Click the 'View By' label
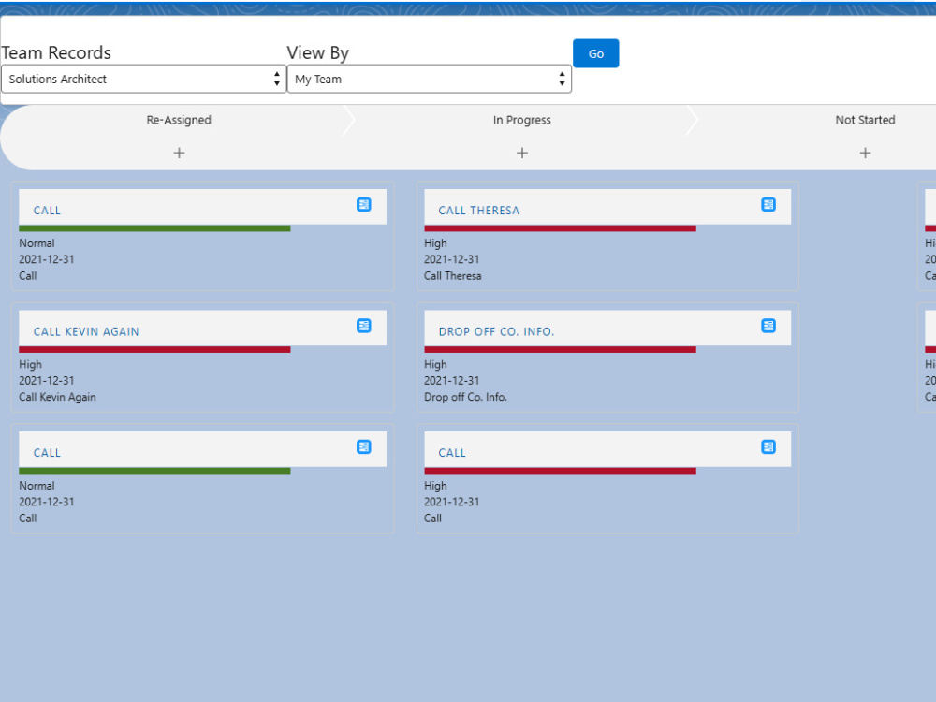This screenshot has width=936, height=702. pyautogui.click(x=317, y=52)
